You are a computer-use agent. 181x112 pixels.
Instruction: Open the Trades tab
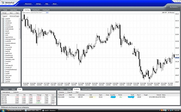[x=69, y=89]
